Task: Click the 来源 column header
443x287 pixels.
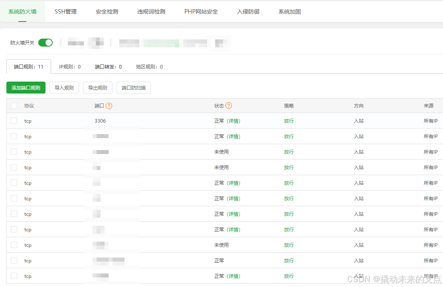Action: [428, 106]
